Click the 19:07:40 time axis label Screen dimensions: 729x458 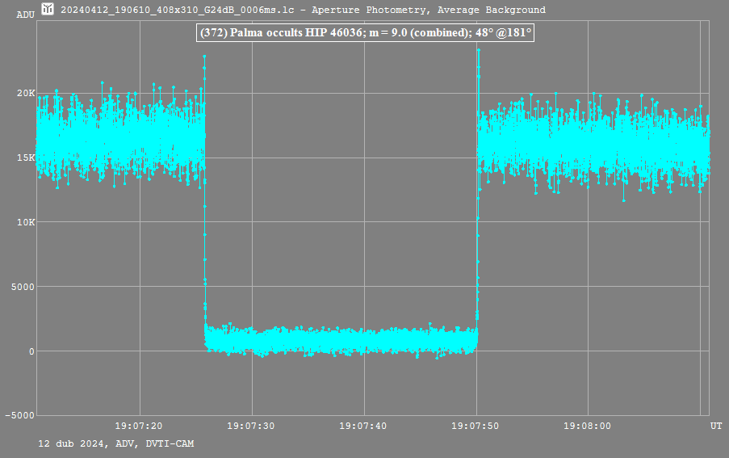tap(362, 426)
